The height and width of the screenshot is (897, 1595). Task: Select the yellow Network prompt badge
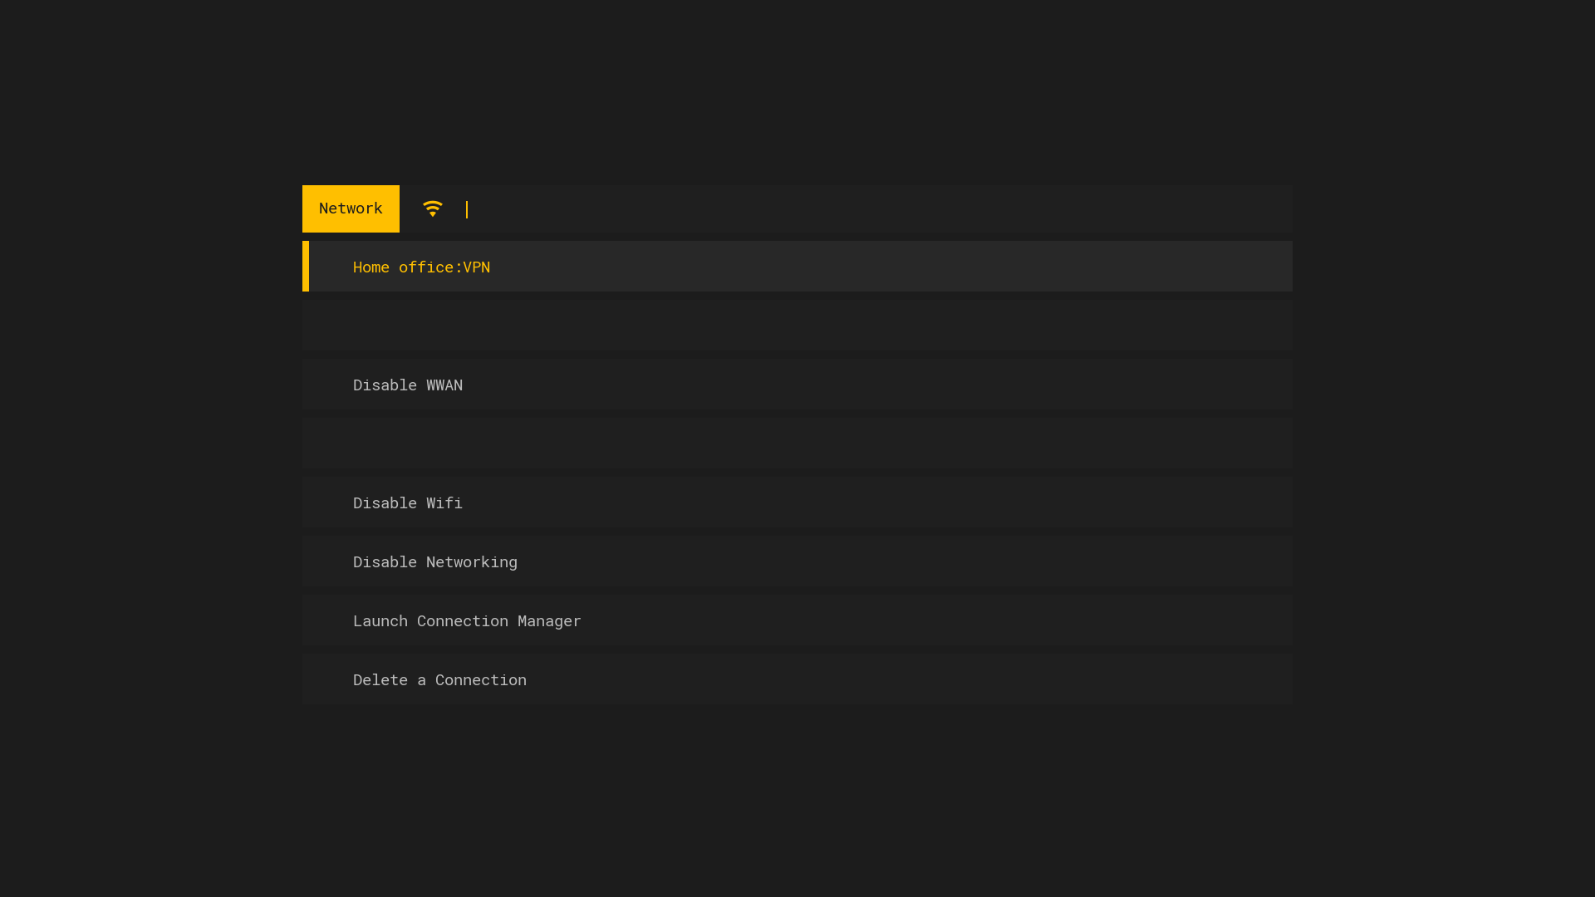(351, 208)
